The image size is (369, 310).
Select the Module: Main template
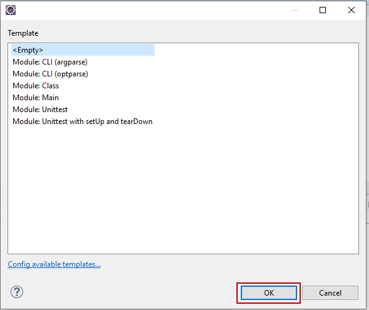(x=36, y=98)
